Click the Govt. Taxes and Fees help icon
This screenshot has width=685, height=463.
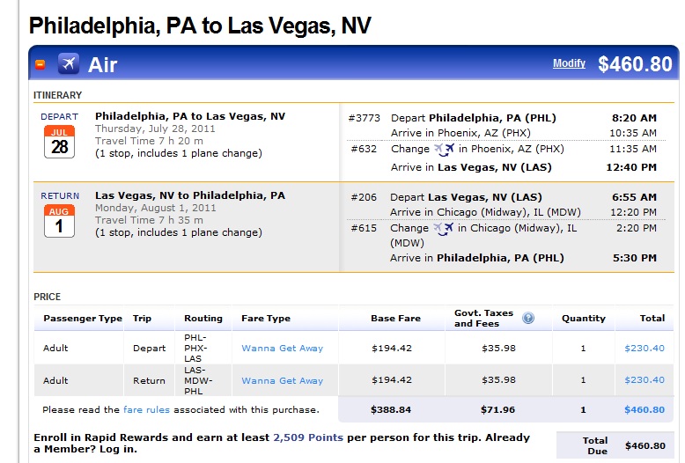(528, 318)
